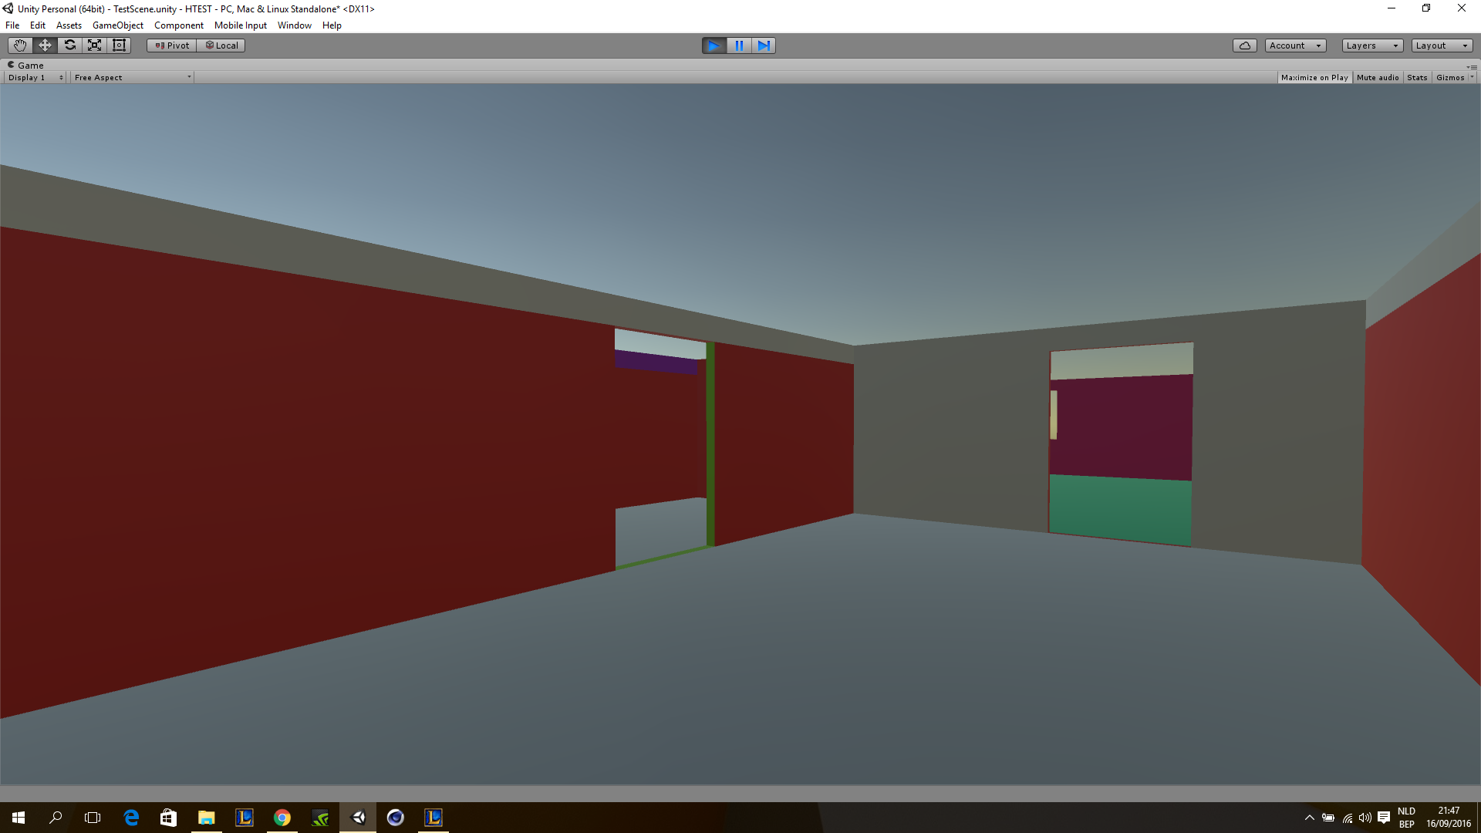Toggle Mute audio

(x=1377, y=78)
